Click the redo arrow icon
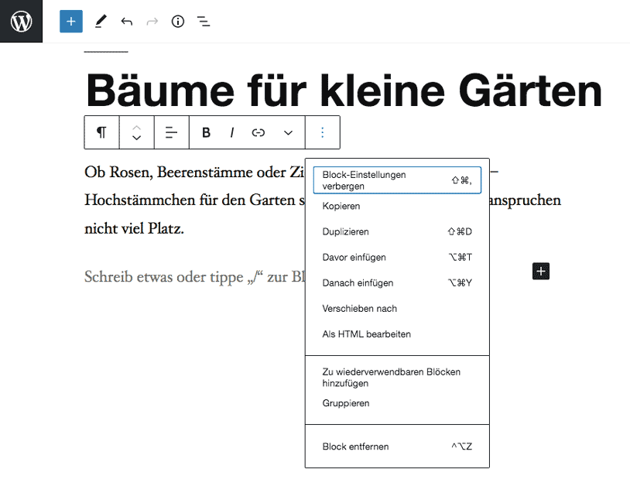The height and width of the screenshot is (479, 630). [152, 22]
